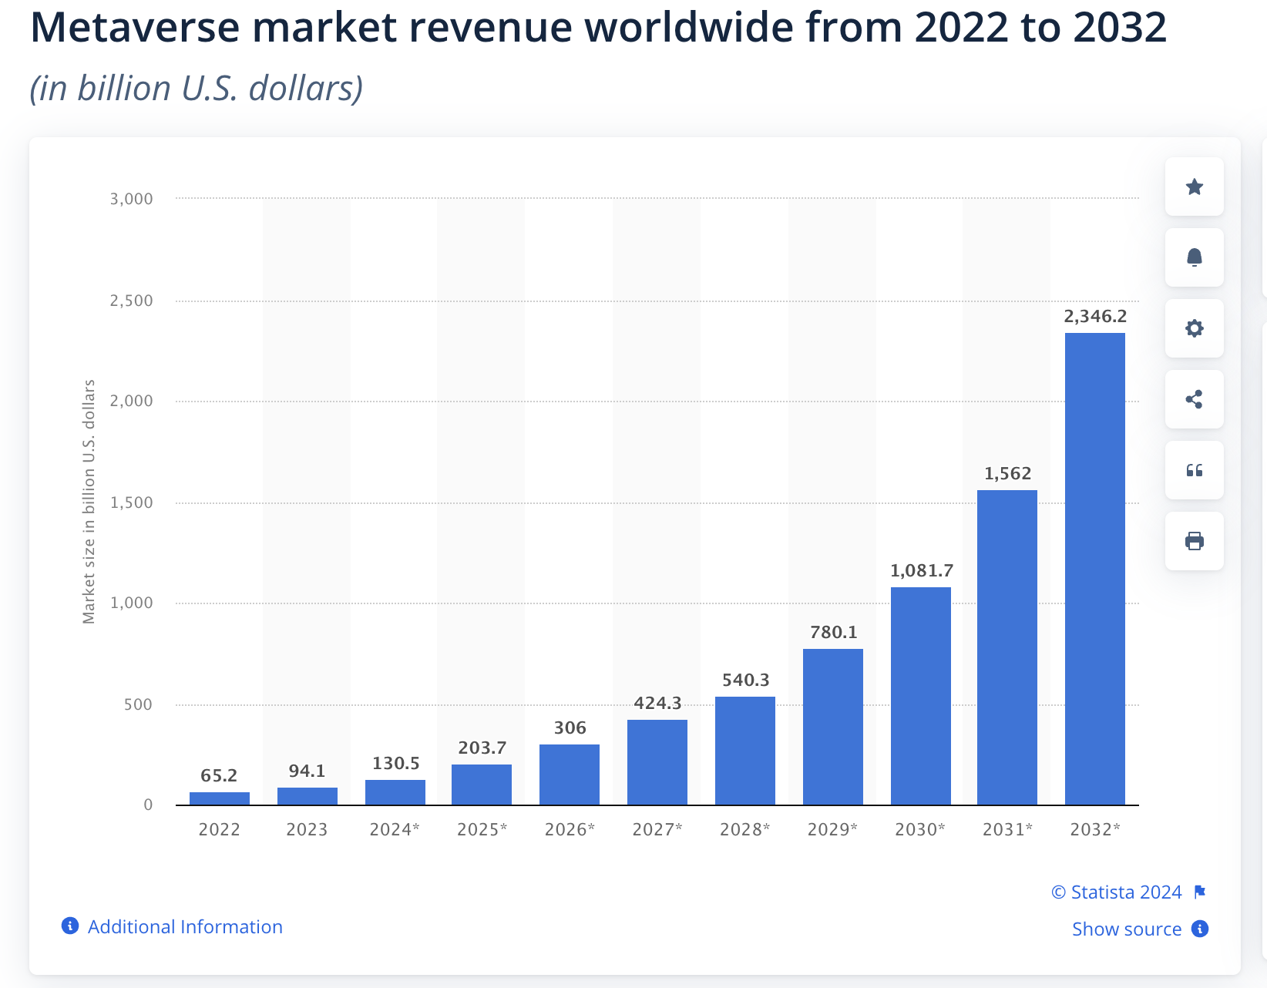Click the 0 y-axis label

tap(148, 805)
